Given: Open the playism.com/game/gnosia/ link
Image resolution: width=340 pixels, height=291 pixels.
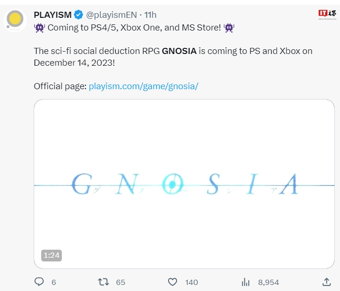Looking at the screenshot, I should 144,86.
